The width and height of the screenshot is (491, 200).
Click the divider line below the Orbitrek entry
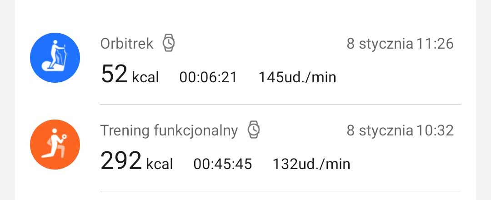[280, 105]
